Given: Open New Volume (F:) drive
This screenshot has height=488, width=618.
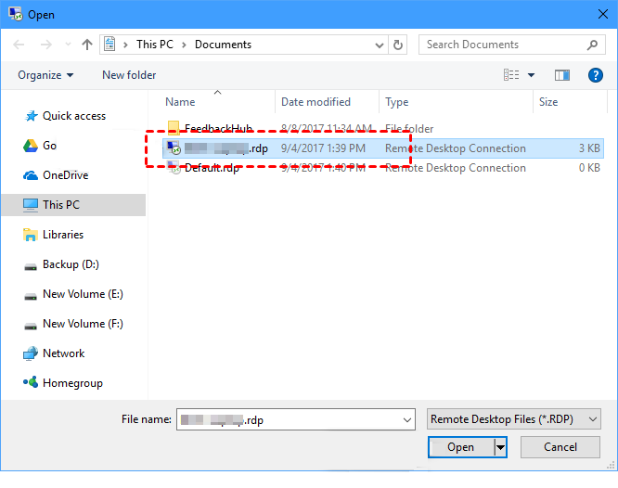Looking at the screenshot, I should [x=83, y=324].
